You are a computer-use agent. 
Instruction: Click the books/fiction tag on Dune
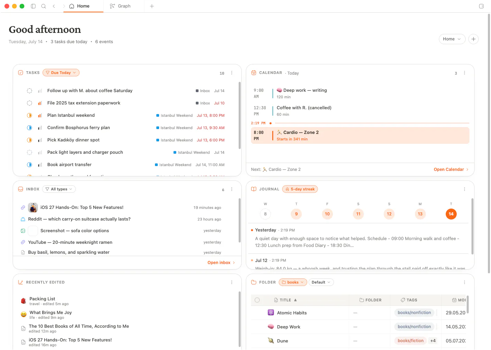point(410,341)
